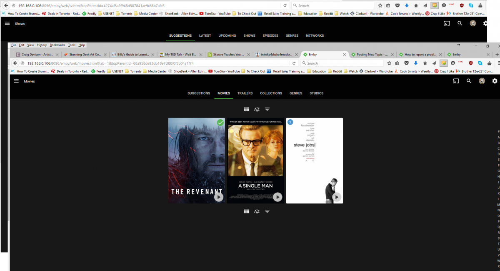Open the Help menu
The height and width of the screenshot is (271, 500).
pos(82,45)
